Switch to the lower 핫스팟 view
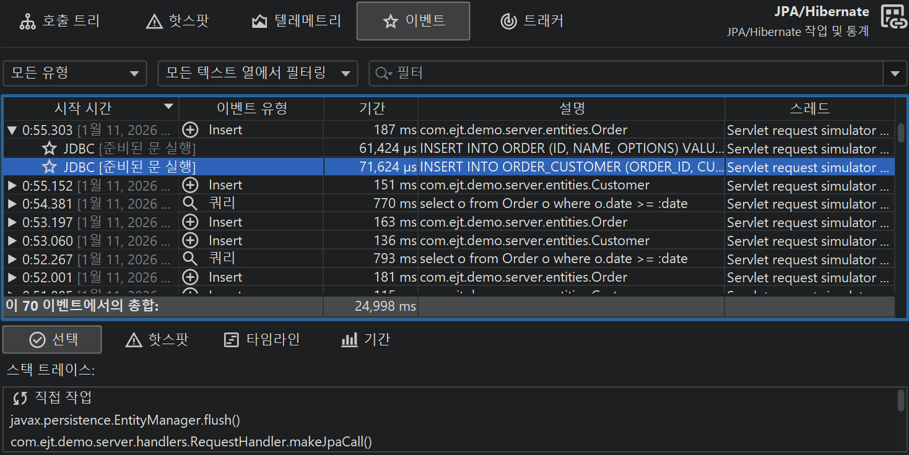Viewport: 909px width, 455px height. [x=157, y=340]
